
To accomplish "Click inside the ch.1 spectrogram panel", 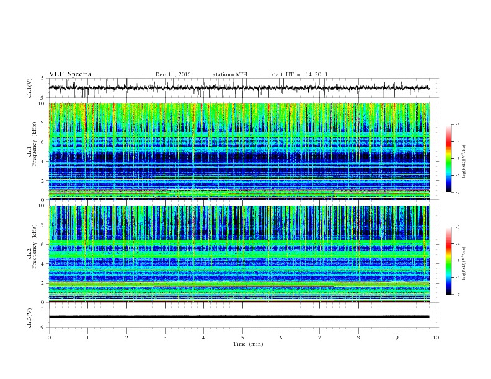I will 239,151.
